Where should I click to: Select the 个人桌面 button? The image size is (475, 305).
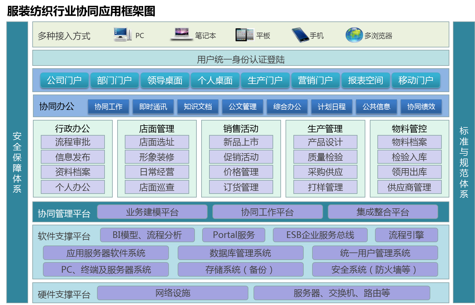pos(215,80)
